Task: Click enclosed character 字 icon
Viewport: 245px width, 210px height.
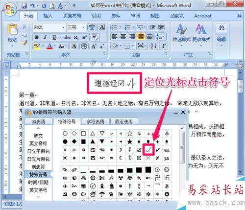Action: tap(84, 47)
